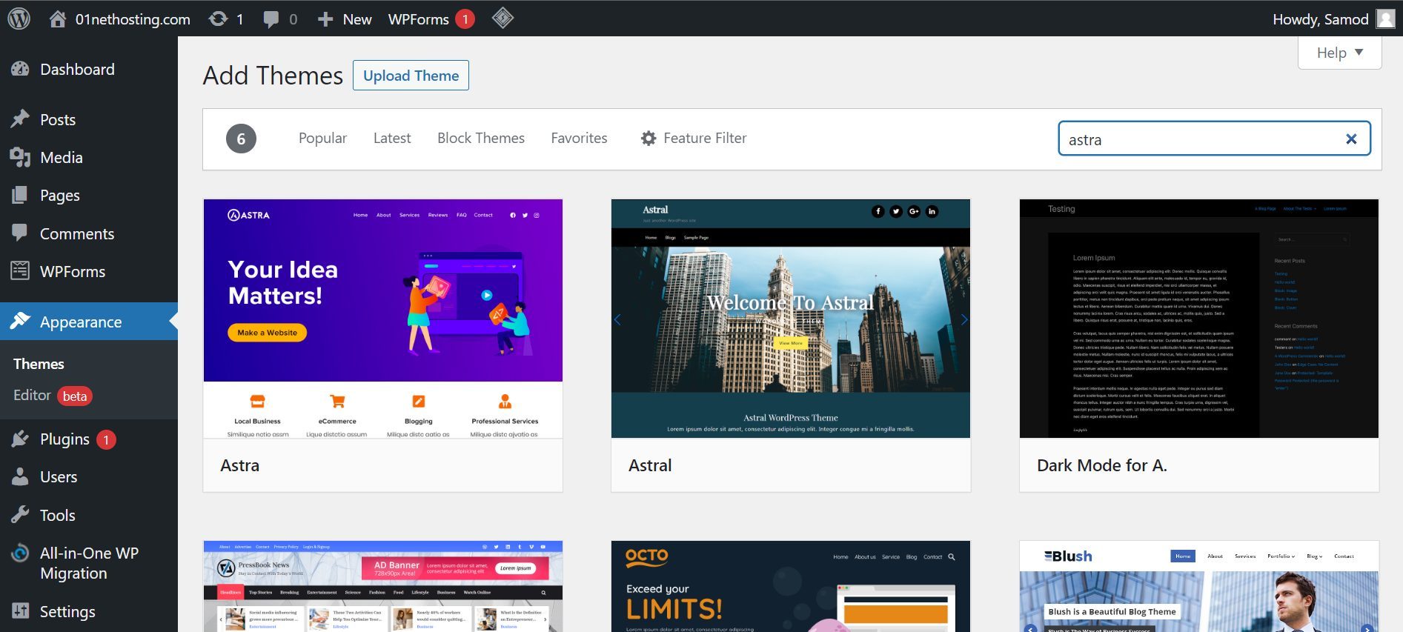Open All-in-One WP Migration menu
The image size is (1403, 632).
point(89,563)
